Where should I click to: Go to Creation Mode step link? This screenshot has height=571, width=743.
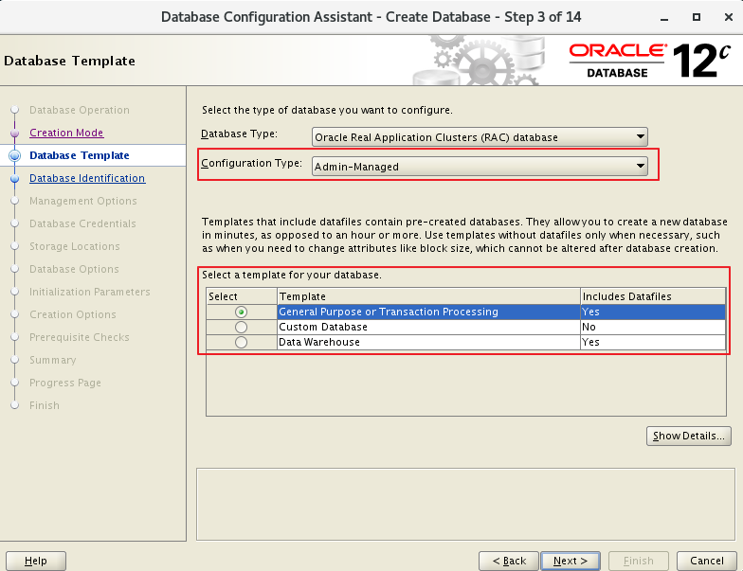point(66,133)
